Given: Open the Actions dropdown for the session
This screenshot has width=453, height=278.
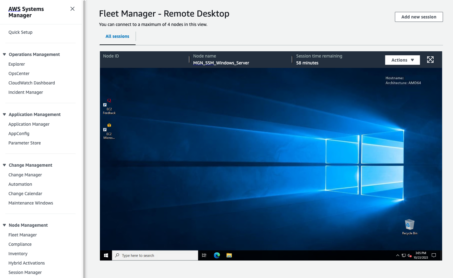Looking at the screenshot, I should point(402,60).
